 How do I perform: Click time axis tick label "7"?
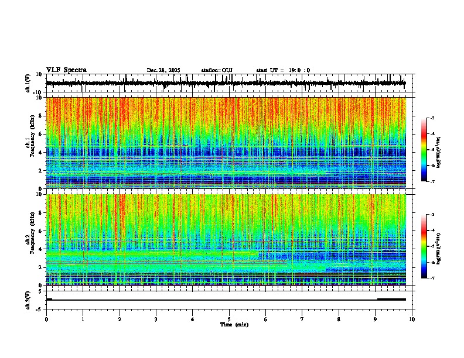click(302, 319)
